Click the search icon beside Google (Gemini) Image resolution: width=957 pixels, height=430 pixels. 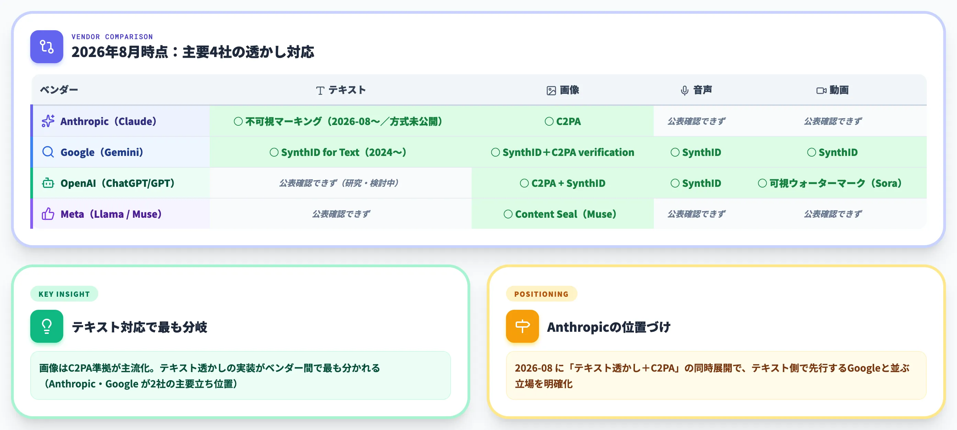(x=48, y=152)
